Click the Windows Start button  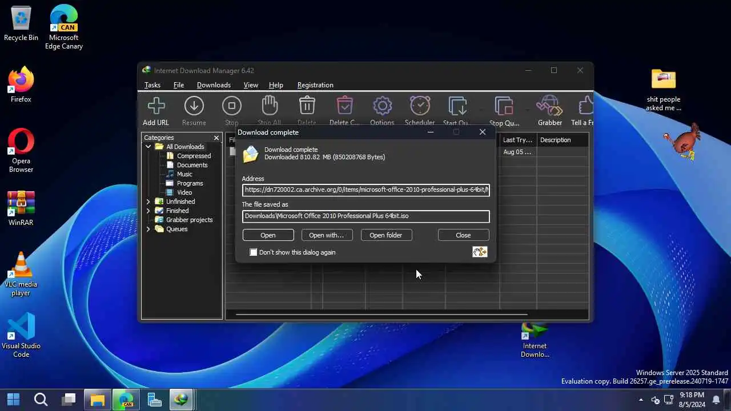click(13, 399)
